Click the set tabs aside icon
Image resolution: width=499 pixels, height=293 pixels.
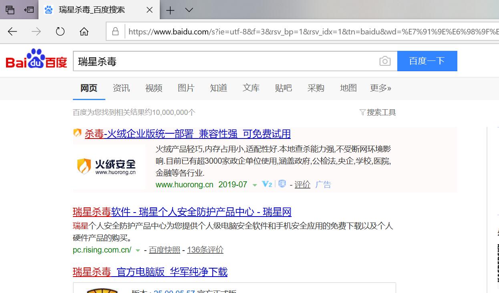(29, 10)
